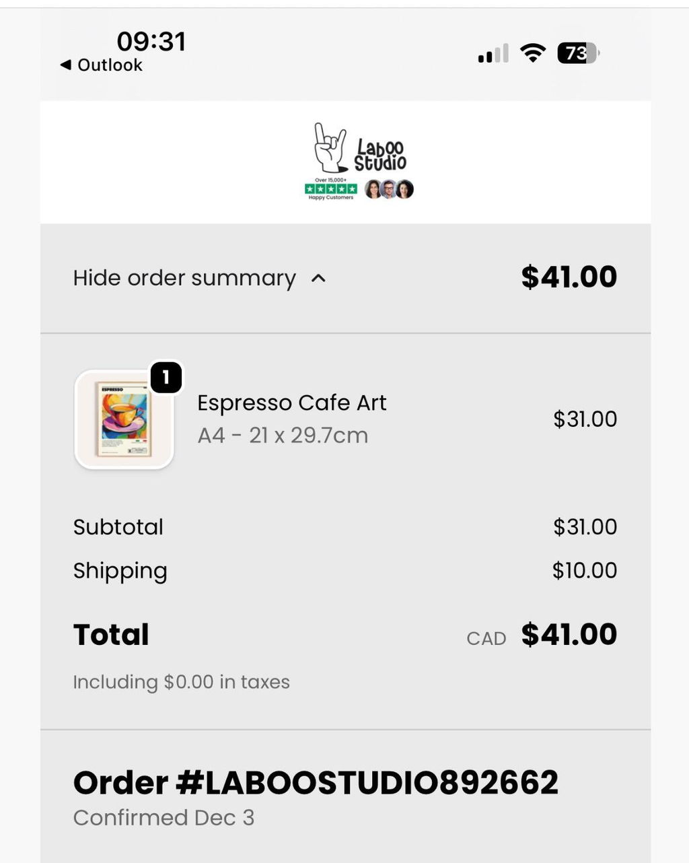The height and width of the screenshot is (863, 689).
Task: Tap Hide order summary text
Action: click(x=184, y=278)
